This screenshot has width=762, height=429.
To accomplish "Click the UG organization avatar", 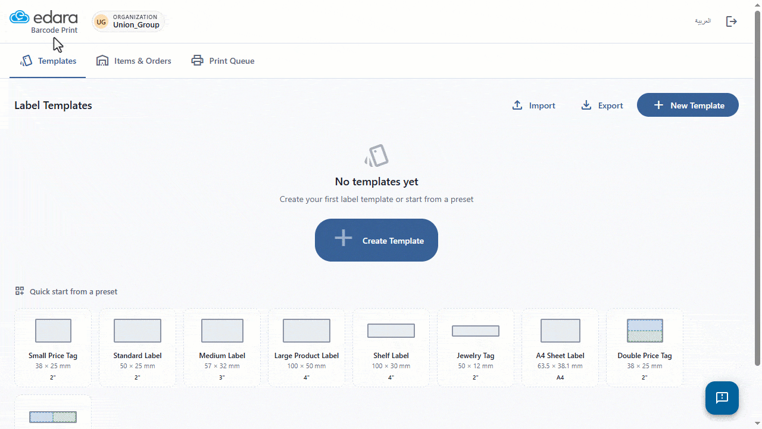I will 101,22.
